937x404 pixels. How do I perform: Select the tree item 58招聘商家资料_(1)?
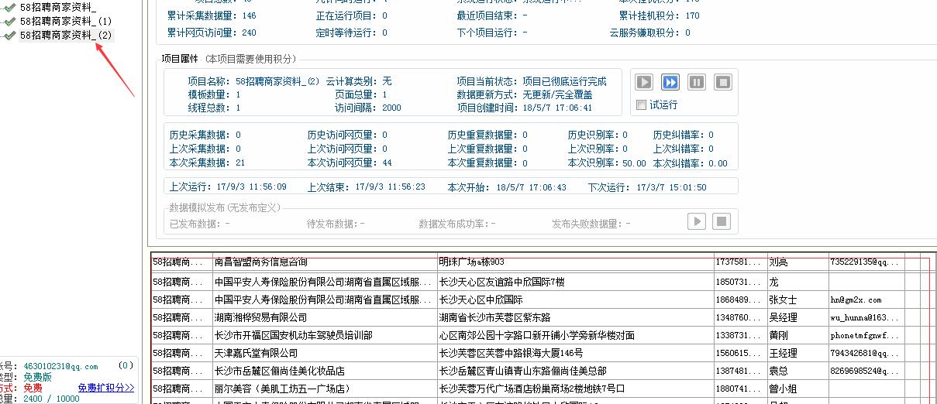65,21
